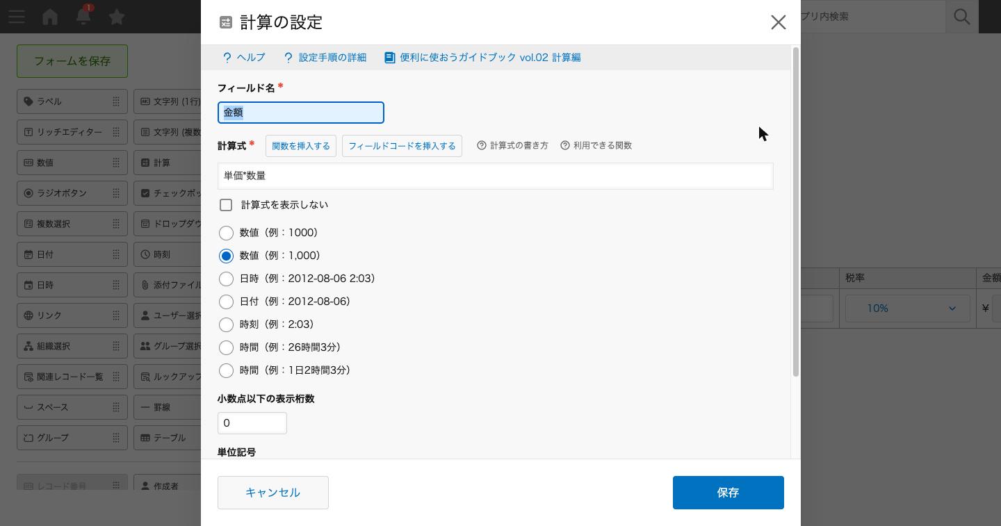Click the キャンセル button

(x=273, y=493)
